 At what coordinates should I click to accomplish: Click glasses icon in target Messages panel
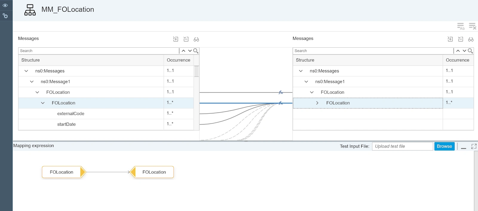(471, 39)
